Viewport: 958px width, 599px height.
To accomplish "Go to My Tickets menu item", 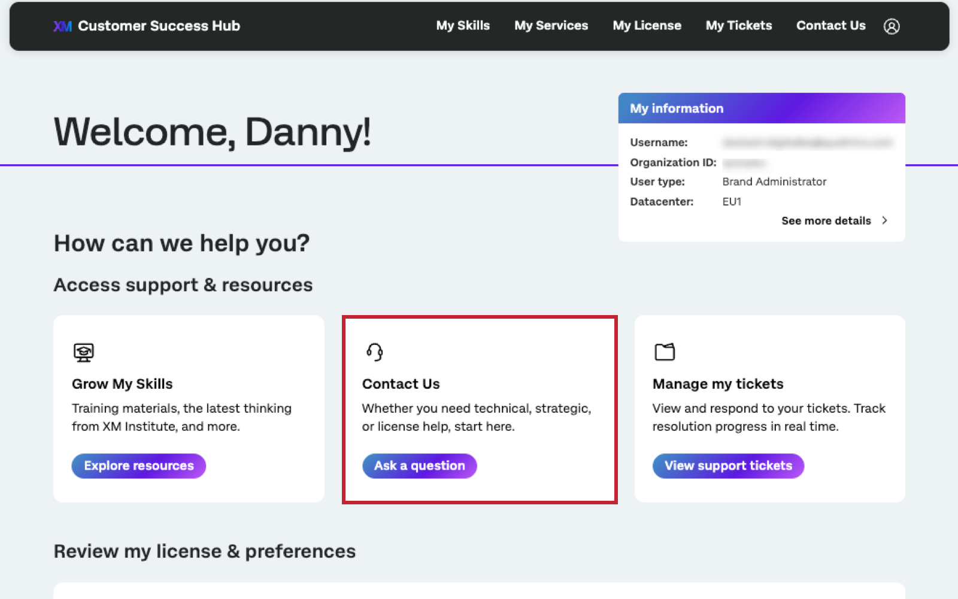I will point(739,26).
